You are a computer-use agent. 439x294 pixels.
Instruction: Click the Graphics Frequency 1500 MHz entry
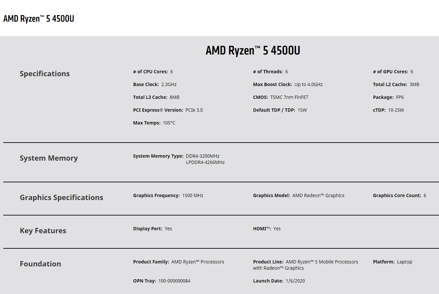click(x=168, y=195)
